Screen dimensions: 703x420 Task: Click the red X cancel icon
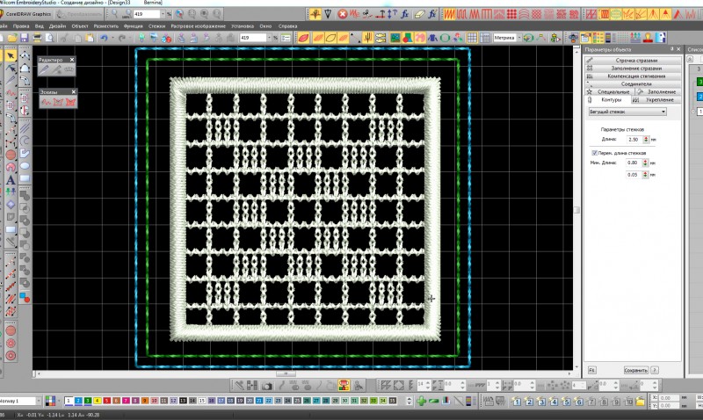point(343,14)
